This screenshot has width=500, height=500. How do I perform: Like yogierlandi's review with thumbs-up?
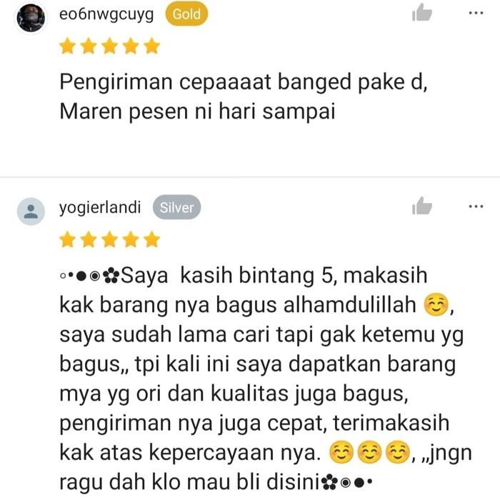(422, 206)
